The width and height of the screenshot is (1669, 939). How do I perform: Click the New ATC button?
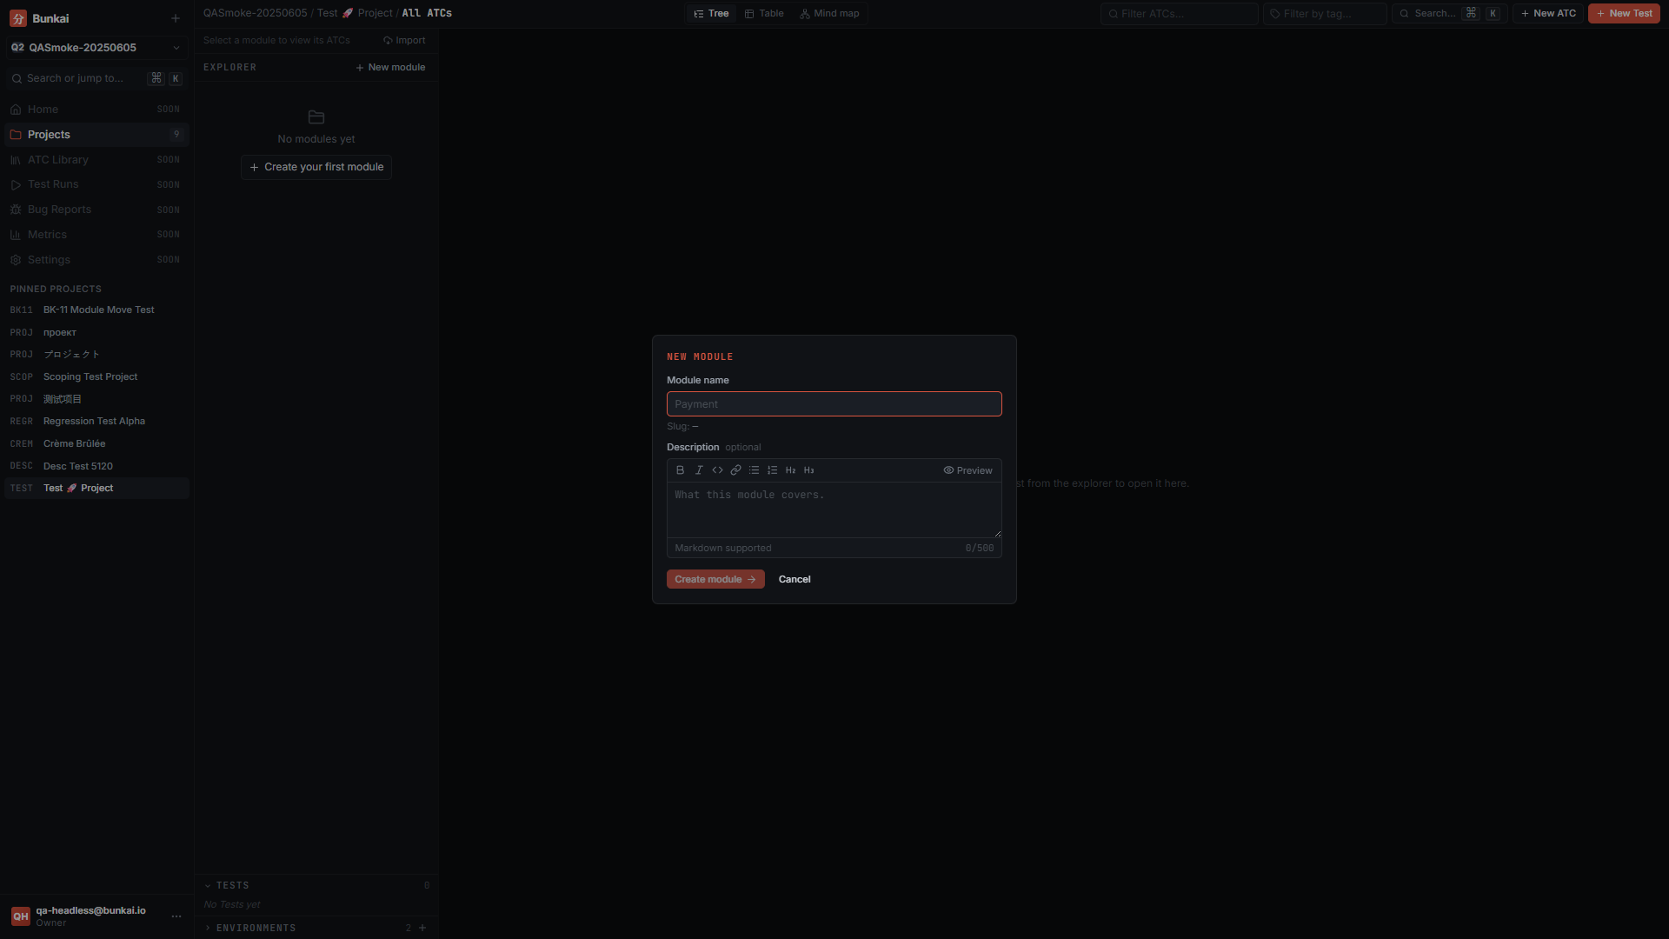1548,14
